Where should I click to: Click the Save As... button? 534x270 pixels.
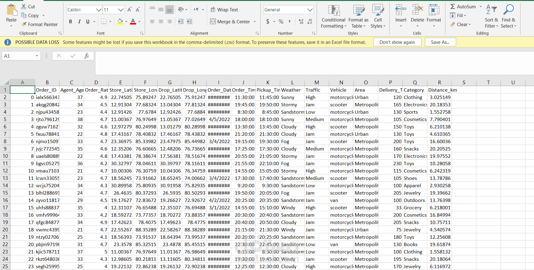(440, 42)
